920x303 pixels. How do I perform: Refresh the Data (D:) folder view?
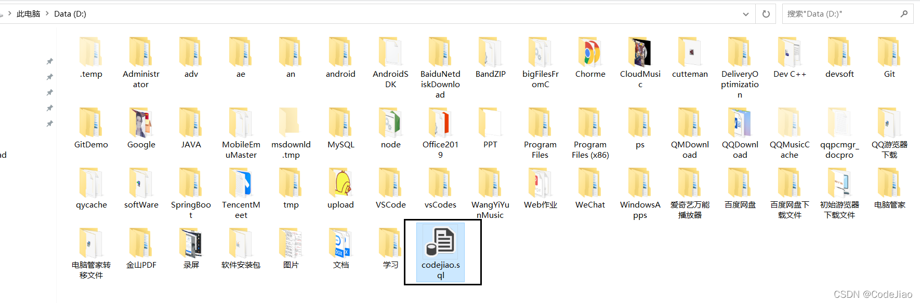tap(766, 14)
